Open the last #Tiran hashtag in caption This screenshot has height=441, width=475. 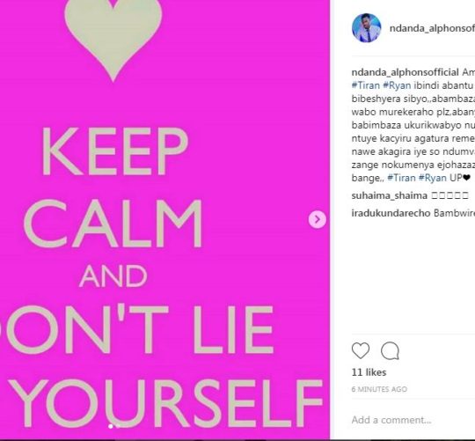click(x=401, y=178)
